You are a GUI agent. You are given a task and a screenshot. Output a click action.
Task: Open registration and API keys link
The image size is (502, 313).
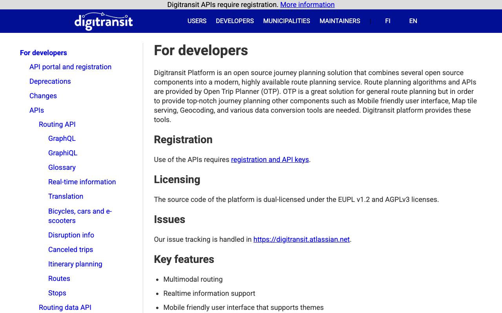point(270,160)
